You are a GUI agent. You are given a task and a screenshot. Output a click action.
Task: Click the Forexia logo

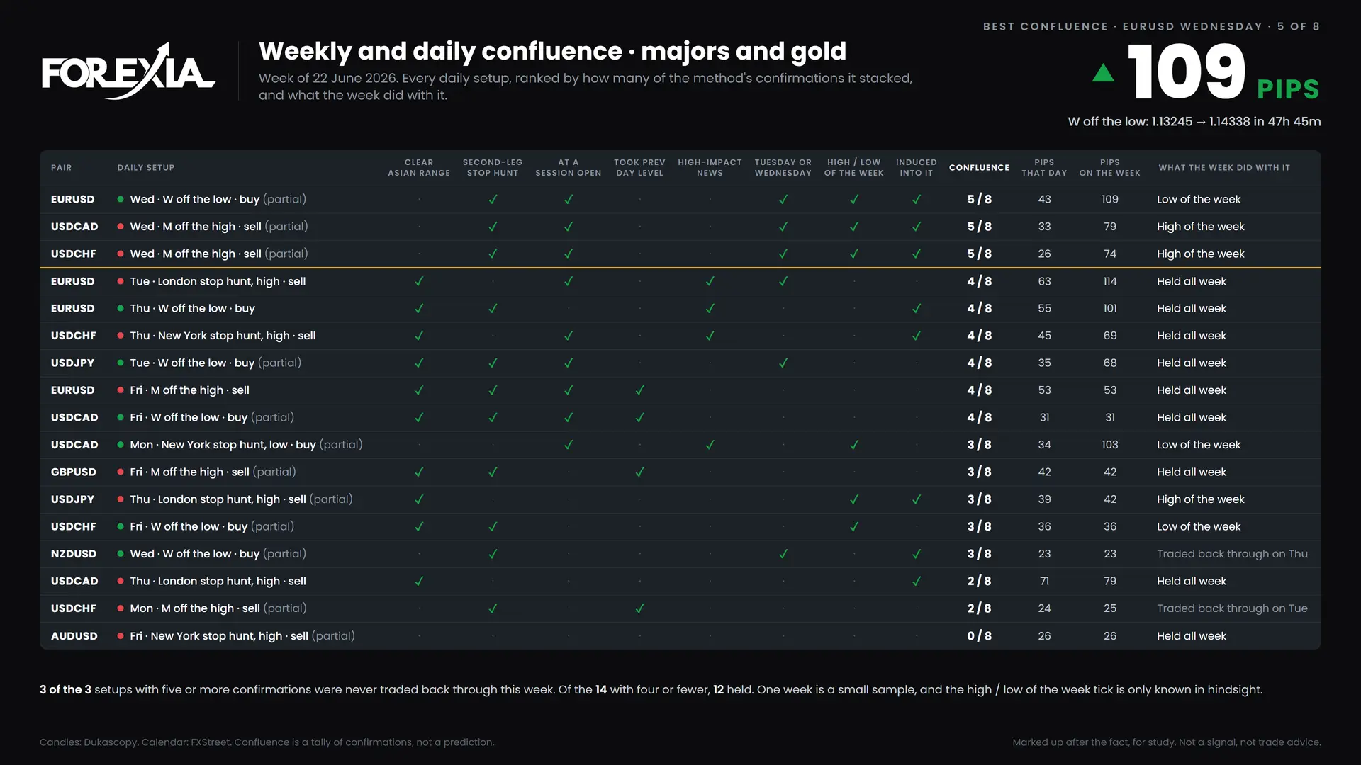click(x=128, y=71)
